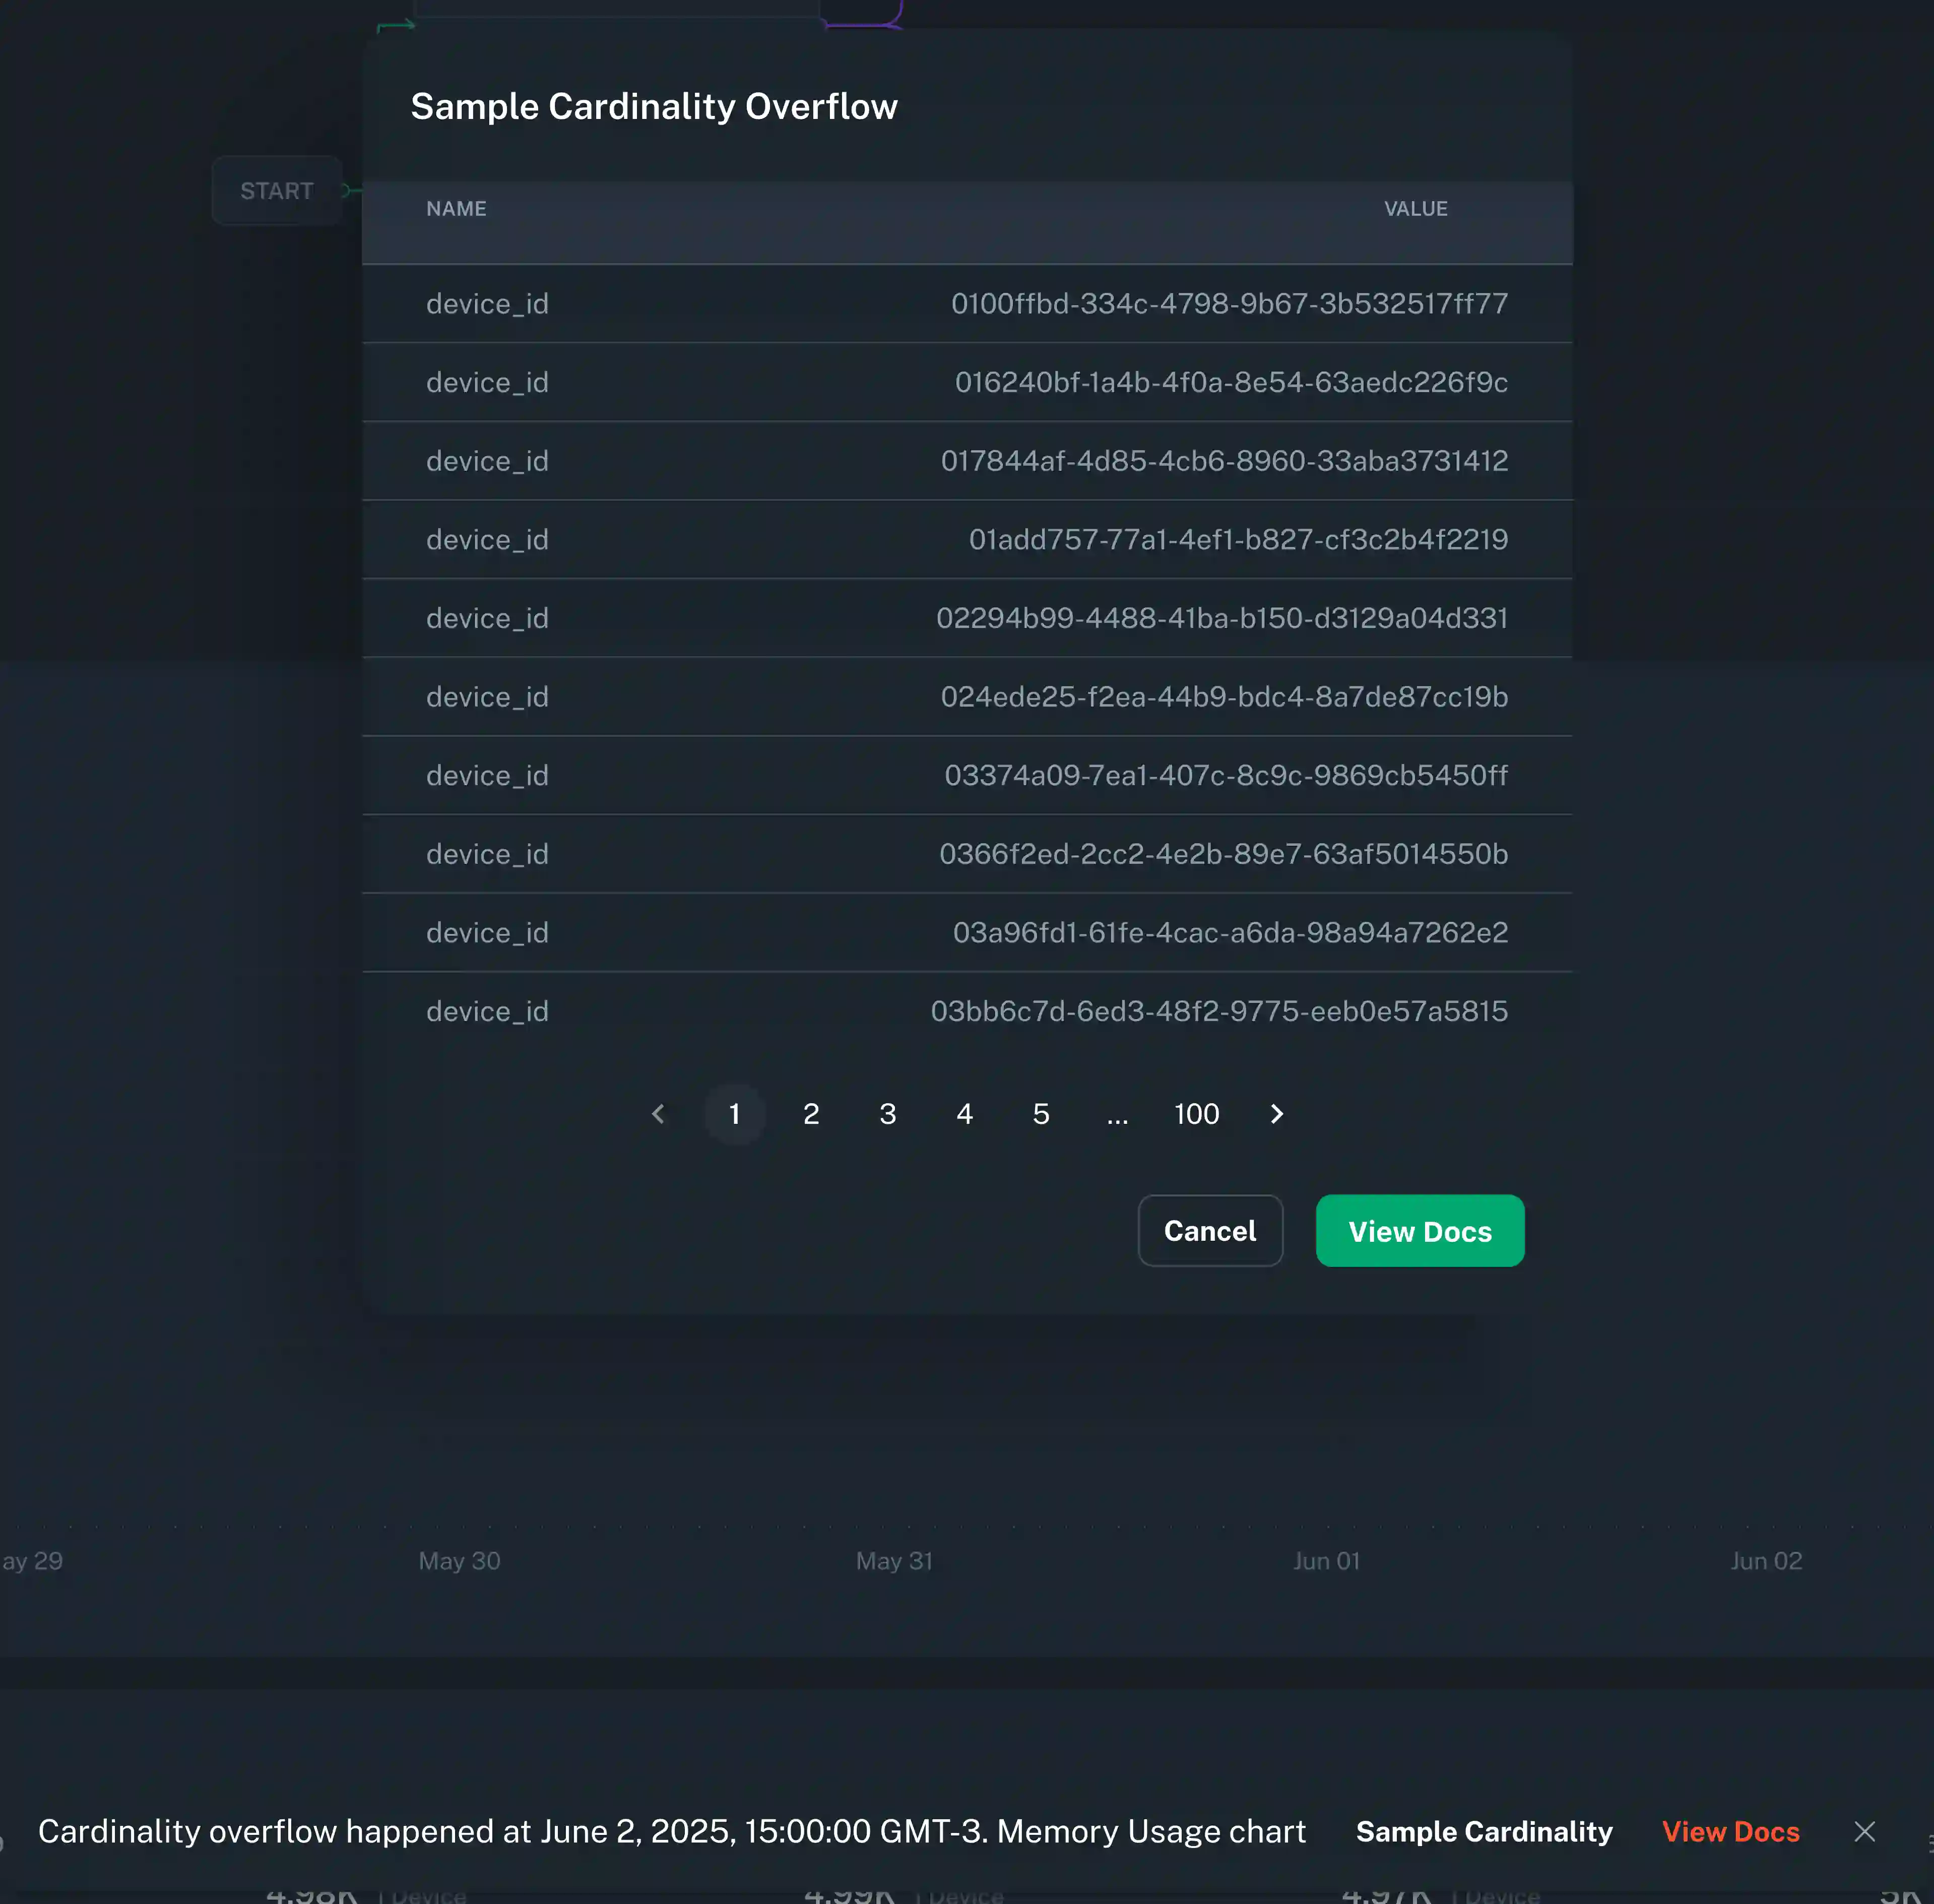Screen dimensions: 1934x1904
Task: Go to page 5 of table
Action: coord(1041,1114)
